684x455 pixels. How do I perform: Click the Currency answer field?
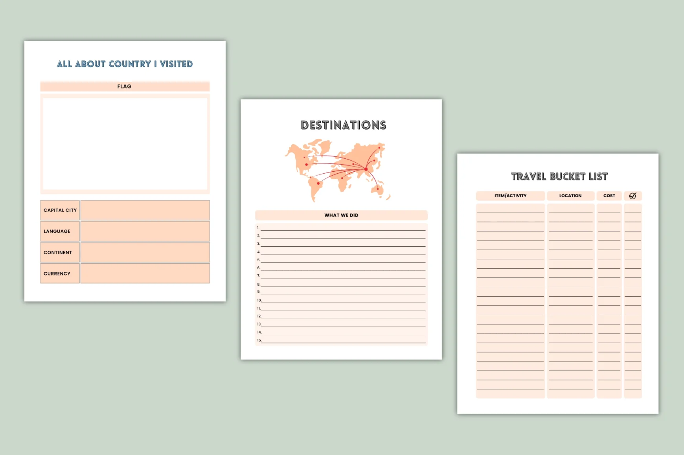(145, 273)
